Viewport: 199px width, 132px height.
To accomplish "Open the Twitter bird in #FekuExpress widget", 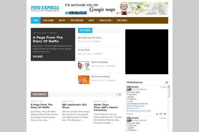I will (166, 82).
